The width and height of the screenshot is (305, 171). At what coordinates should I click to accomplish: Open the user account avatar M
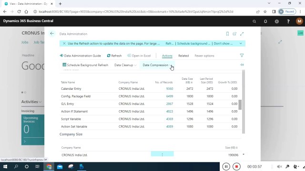click(299, 21)
